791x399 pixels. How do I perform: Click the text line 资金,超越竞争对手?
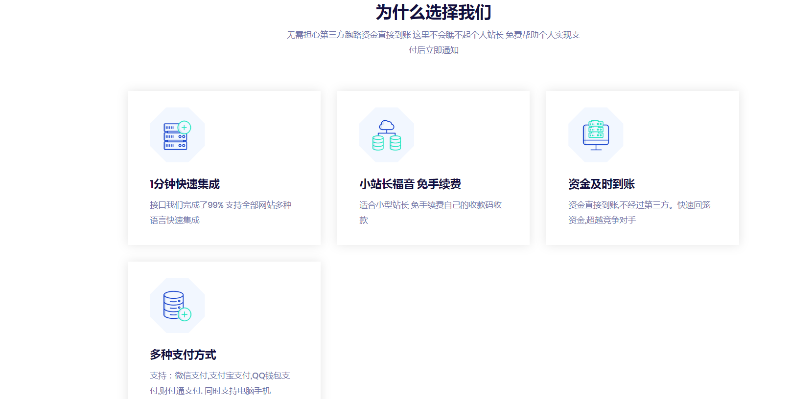(602, 220)
